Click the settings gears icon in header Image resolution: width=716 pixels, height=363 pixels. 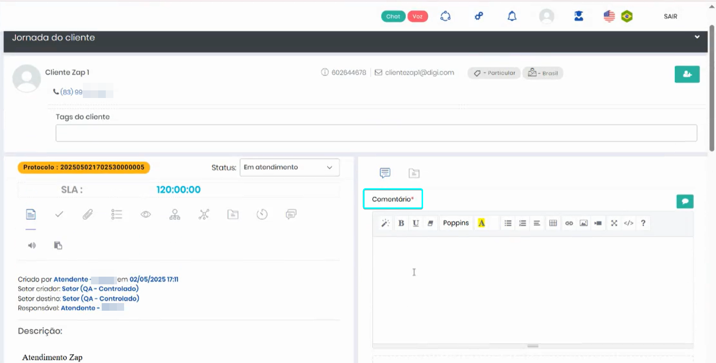479,16
